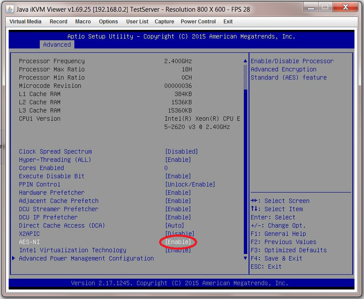Open the User List menu

[x=137, y=21]
